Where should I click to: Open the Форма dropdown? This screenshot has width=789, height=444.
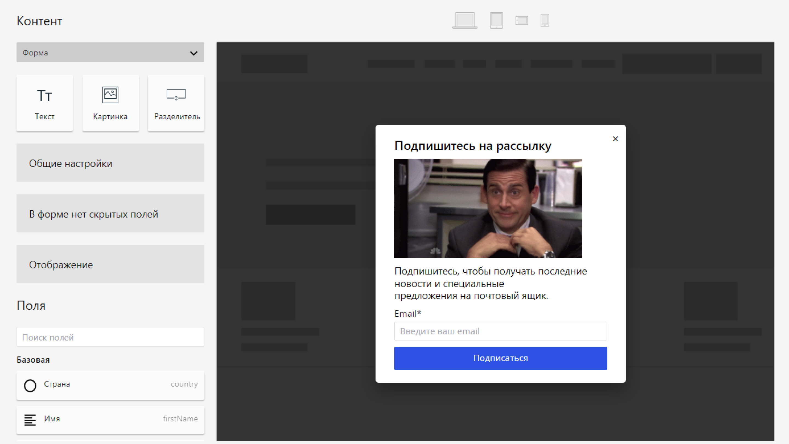tap(110, 52)
